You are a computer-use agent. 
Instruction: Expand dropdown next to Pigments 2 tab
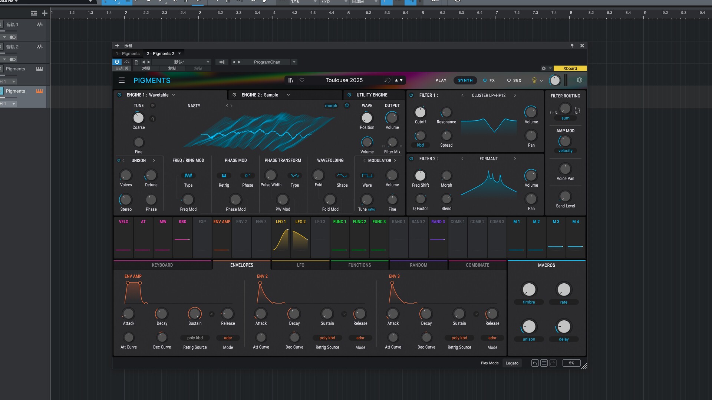pos(179,53)
